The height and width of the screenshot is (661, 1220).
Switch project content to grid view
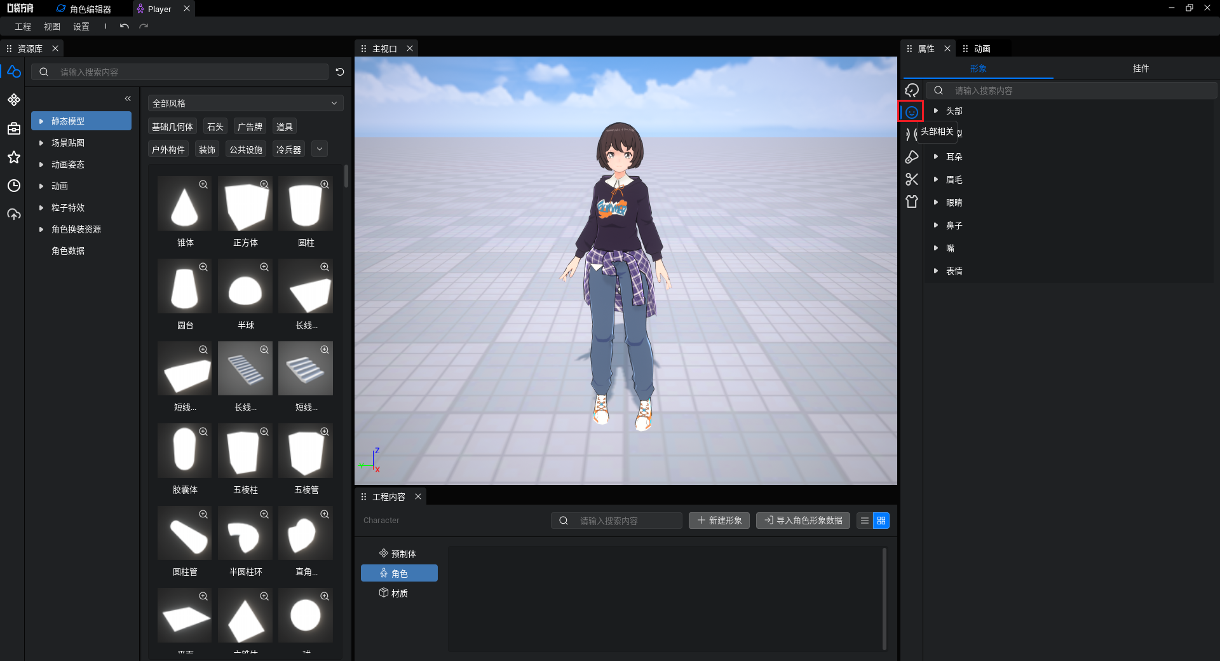881,521
